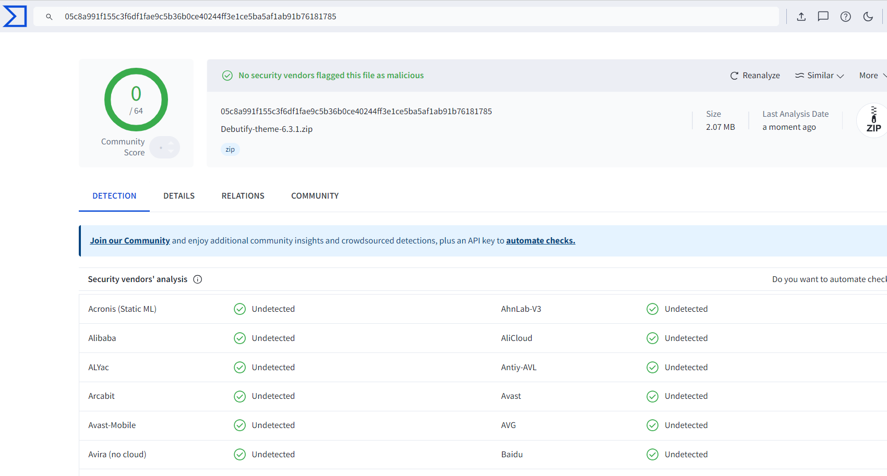Click the Avira (no cloud) undetected check icon
The height and width of the screenshot is (476, 887).
coord(240,455)
